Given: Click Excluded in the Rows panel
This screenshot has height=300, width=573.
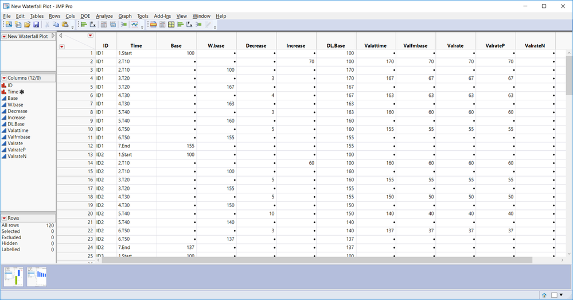Looking at the screenshot, I should point(11,237).
